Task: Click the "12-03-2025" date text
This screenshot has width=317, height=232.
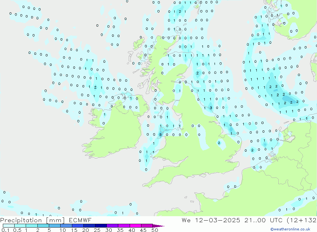Action: tap(218, 220)
